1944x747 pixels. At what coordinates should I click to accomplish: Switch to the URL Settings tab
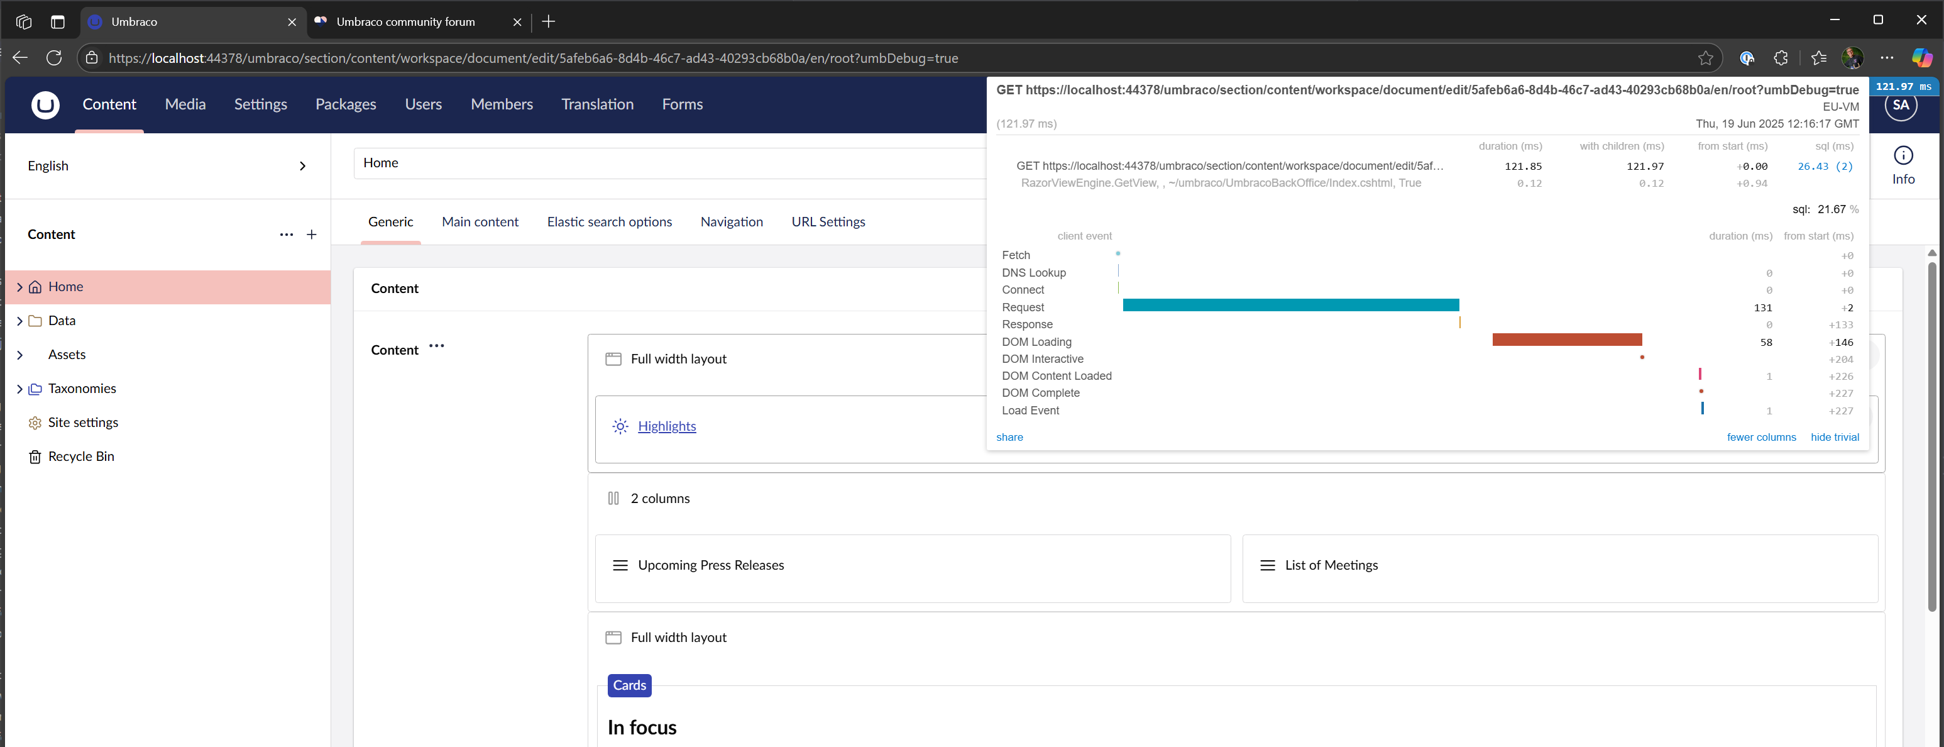tap(828, 222)
